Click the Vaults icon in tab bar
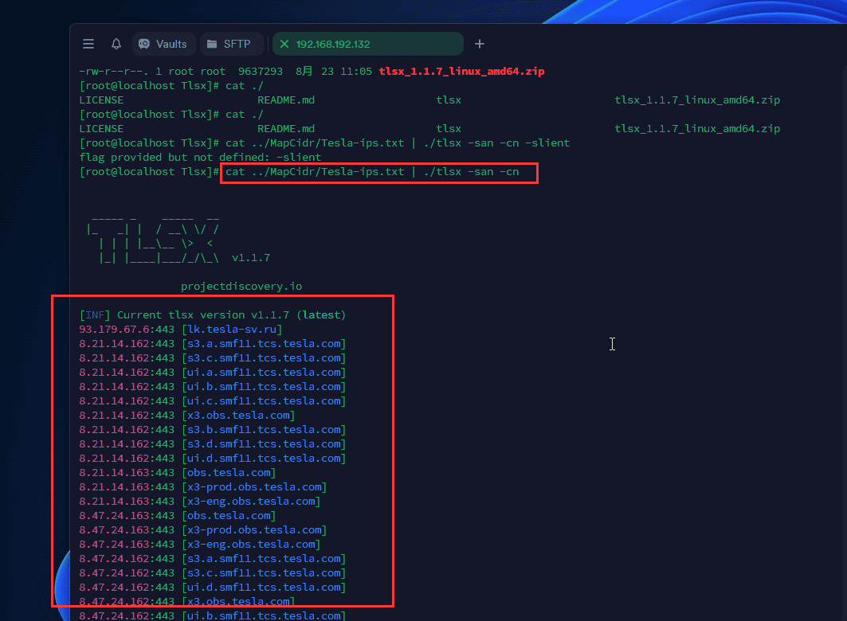Viewport: 847px width, 621px height. 144,44
